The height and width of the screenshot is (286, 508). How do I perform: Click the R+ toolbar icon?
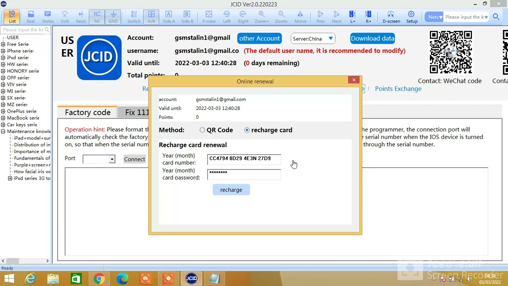coord(368,17)
